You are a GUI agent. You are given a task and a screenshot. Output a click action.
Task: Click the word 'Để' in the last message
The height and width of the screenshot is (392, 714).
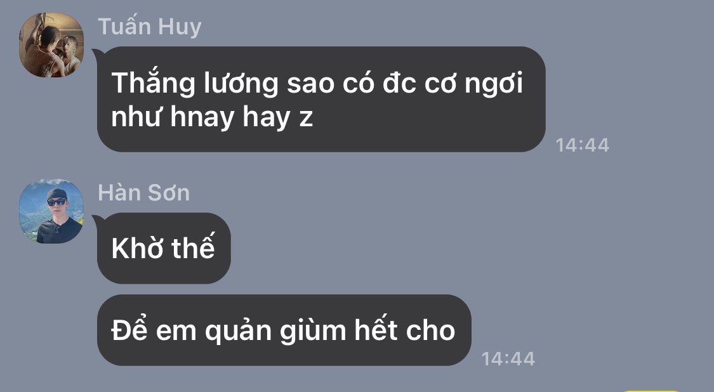[129, 330]
